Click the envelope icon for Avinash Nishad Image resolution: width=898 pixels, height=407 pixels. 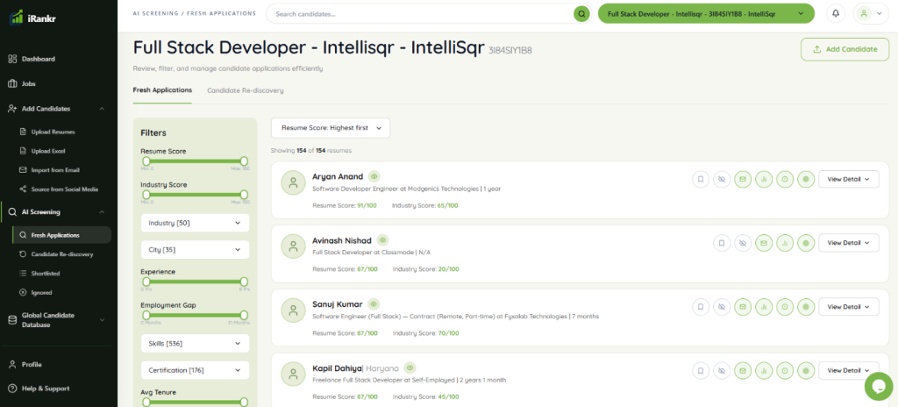(764, 243)
